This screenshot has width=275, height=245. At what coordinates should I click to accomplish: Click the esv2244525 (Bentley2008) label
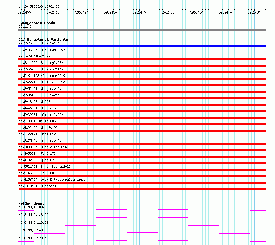point(41,63)
